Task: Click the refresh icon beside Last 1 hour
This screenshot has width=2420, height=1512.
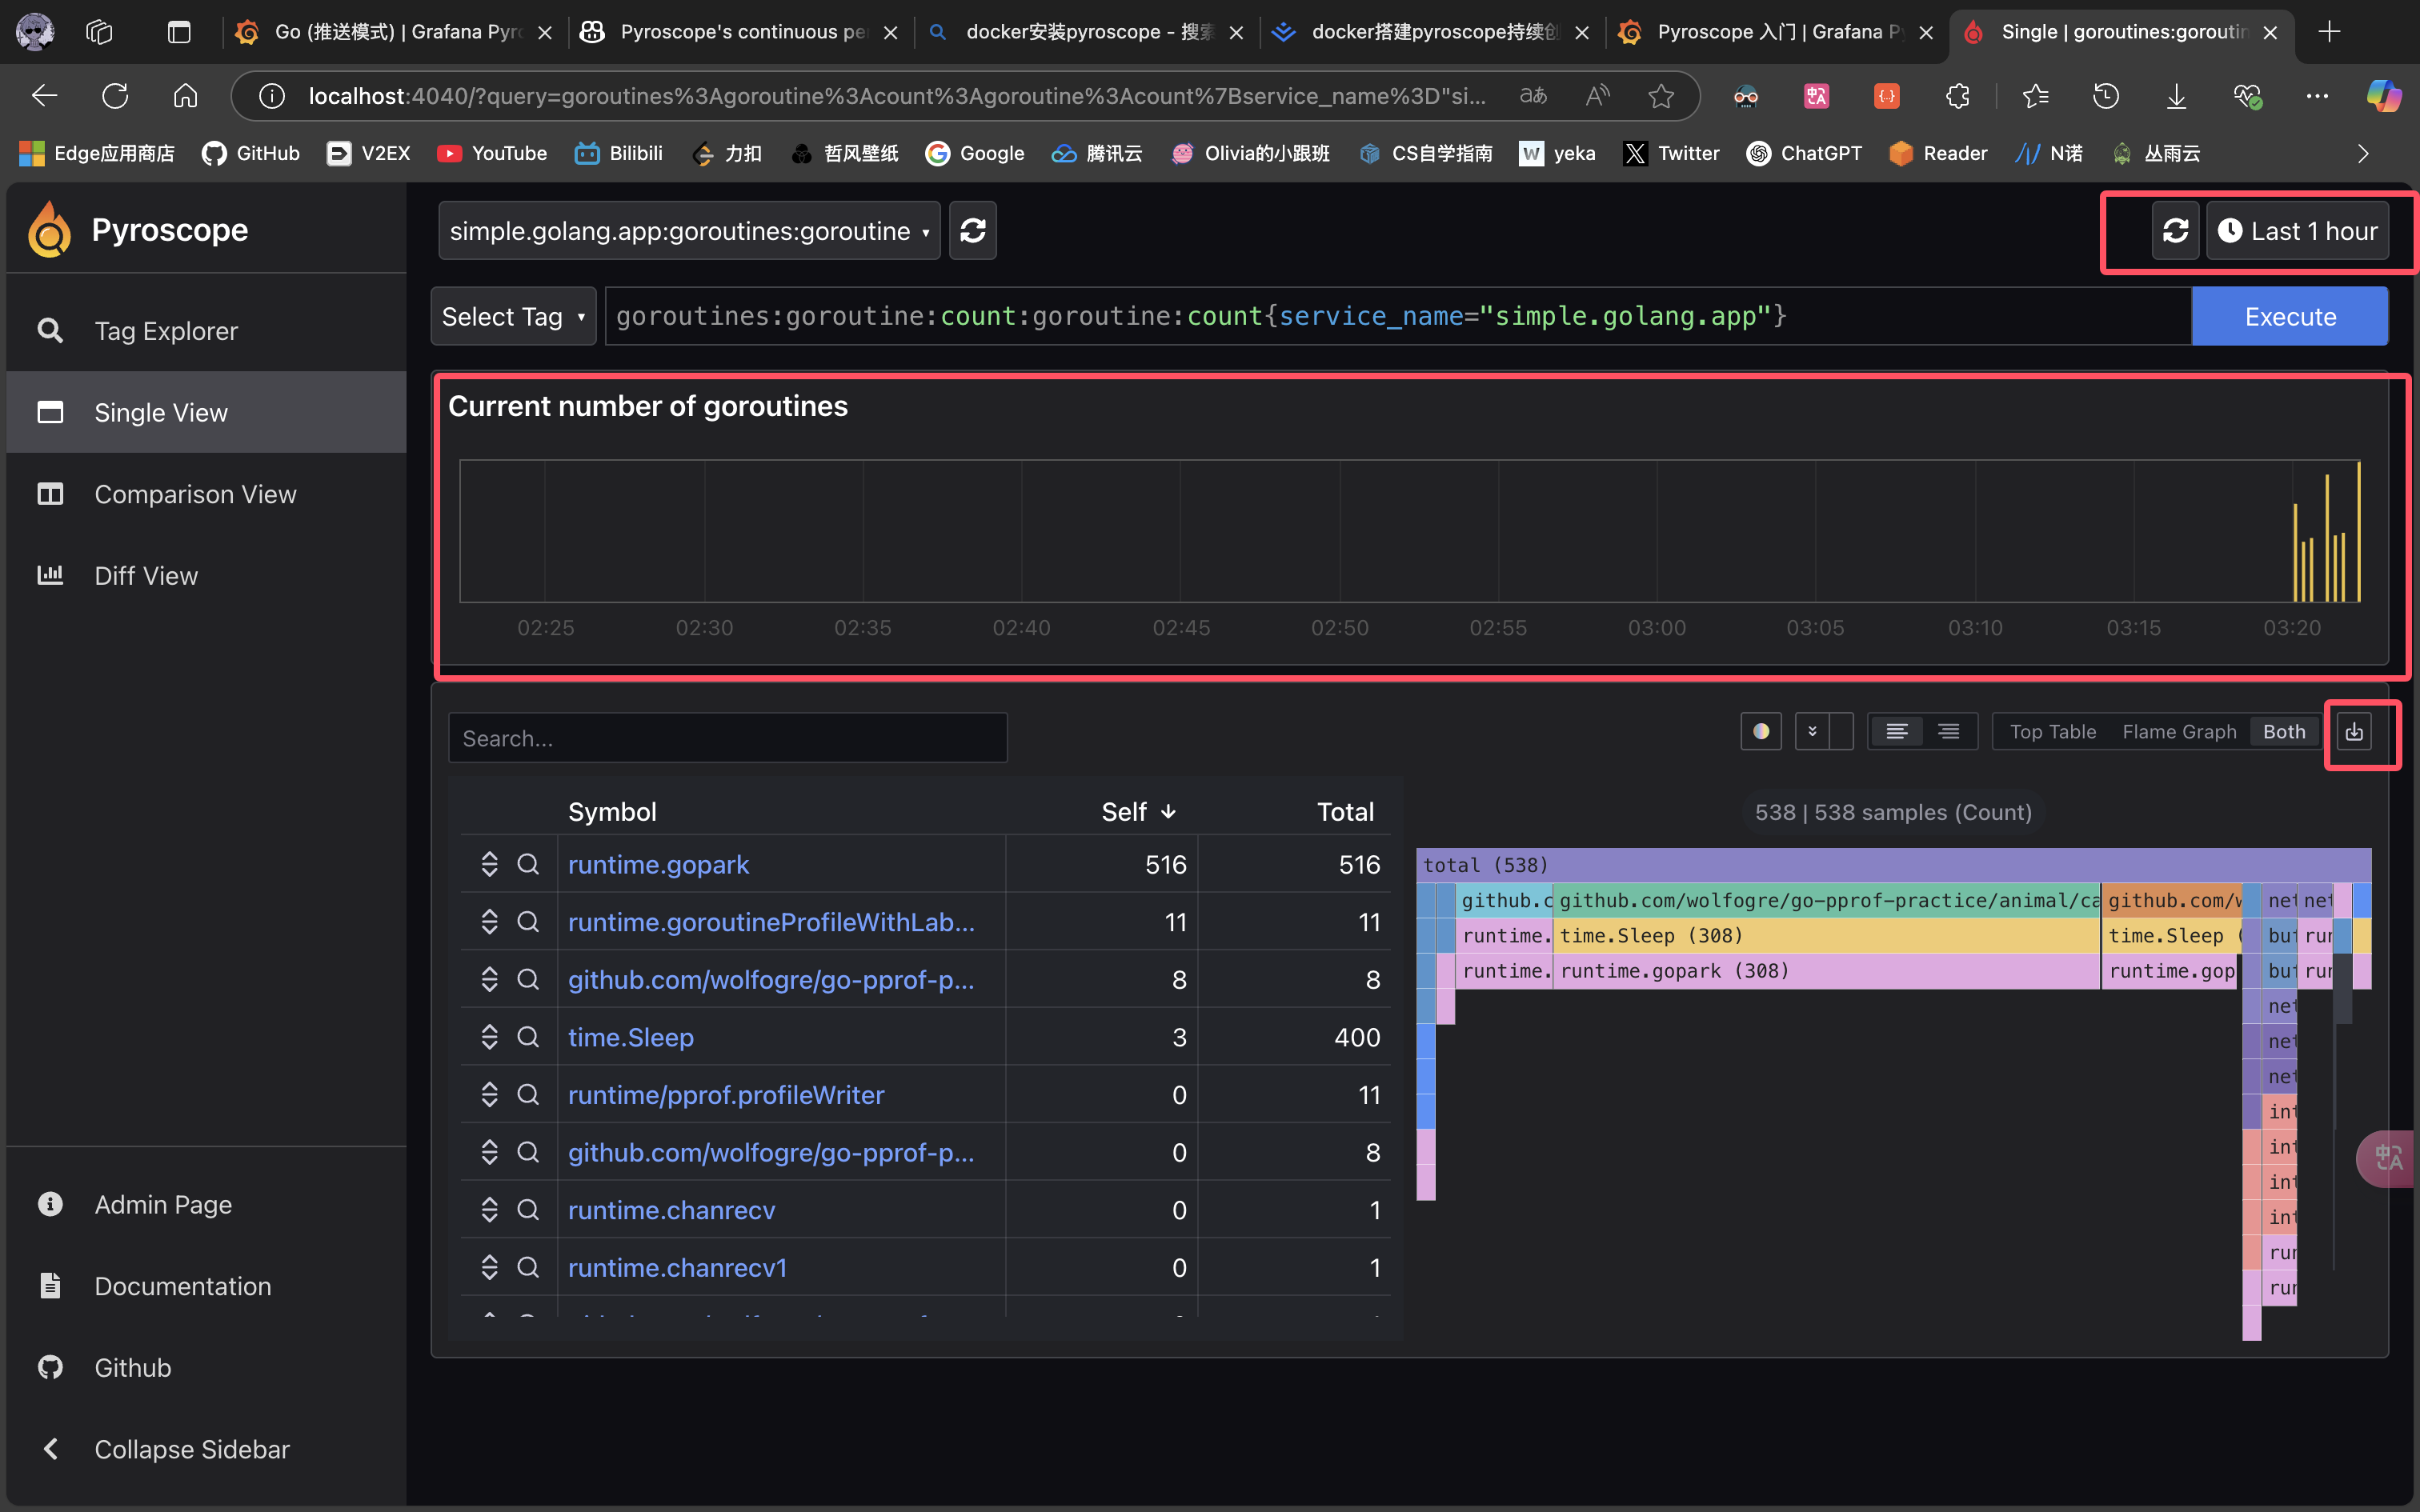Action: pos(2175,231)
